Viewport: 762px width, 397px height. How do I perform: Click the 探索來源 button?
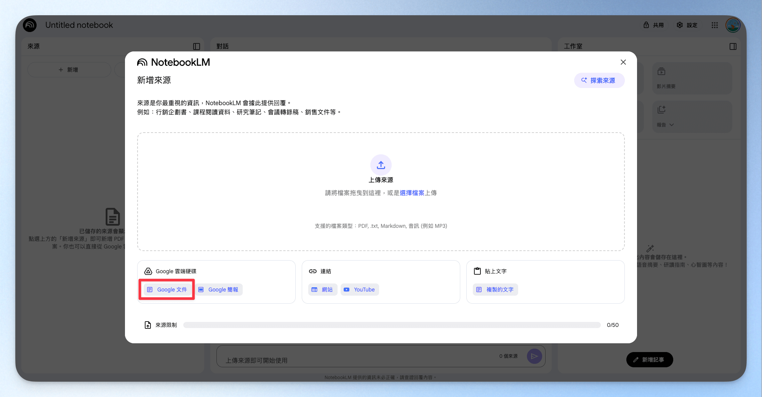click(599, 80)
